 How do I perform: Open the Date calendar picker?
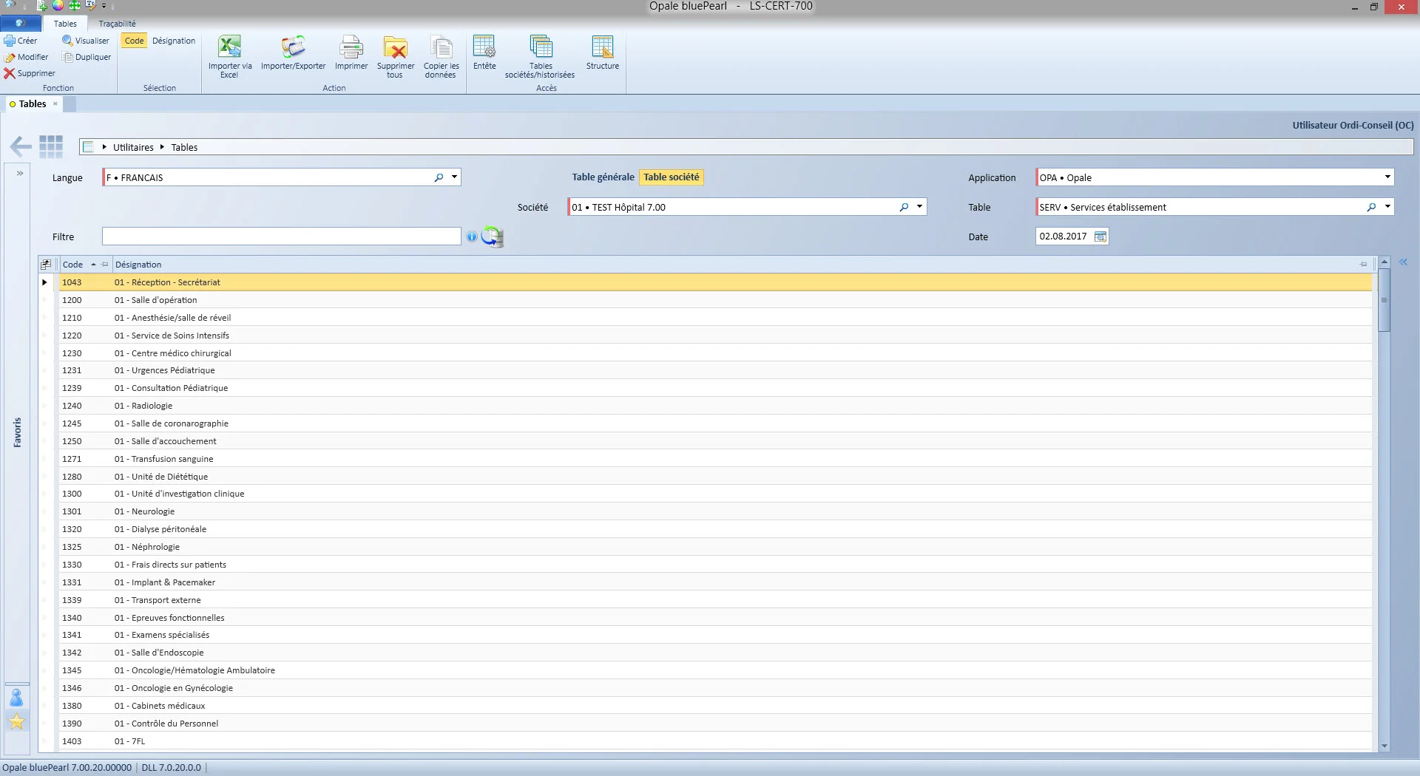coord(1100,236)
